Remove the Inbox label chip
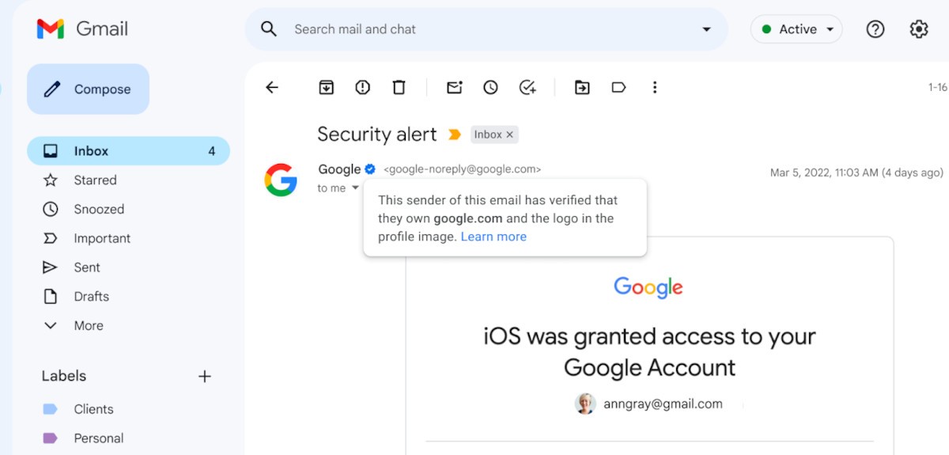 click(x=510, y=135)
